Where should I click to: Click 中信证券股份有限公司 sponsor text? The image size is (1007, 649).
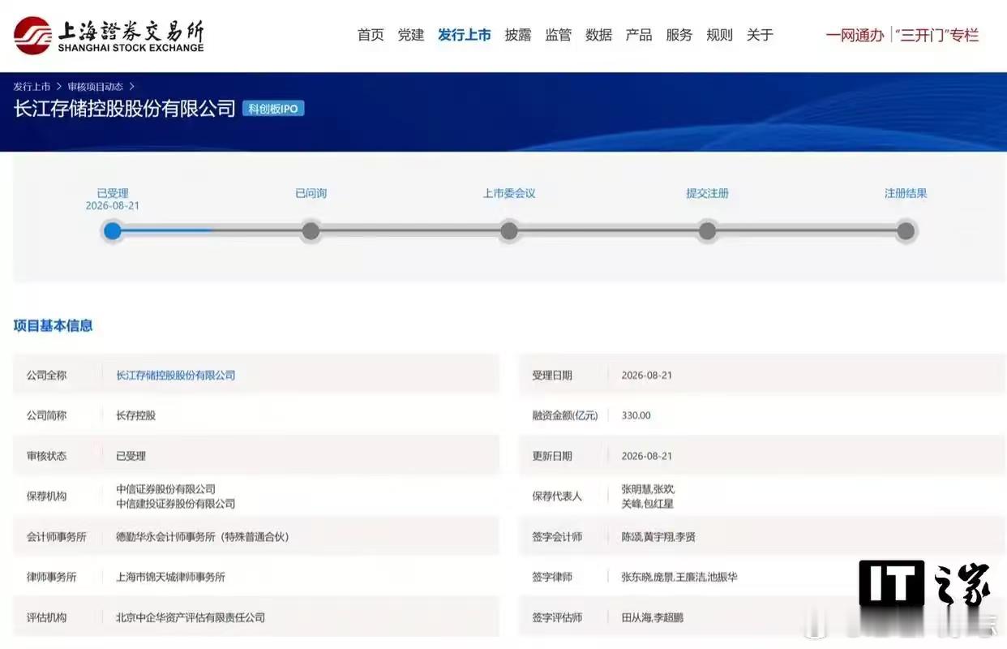point(166,489)
